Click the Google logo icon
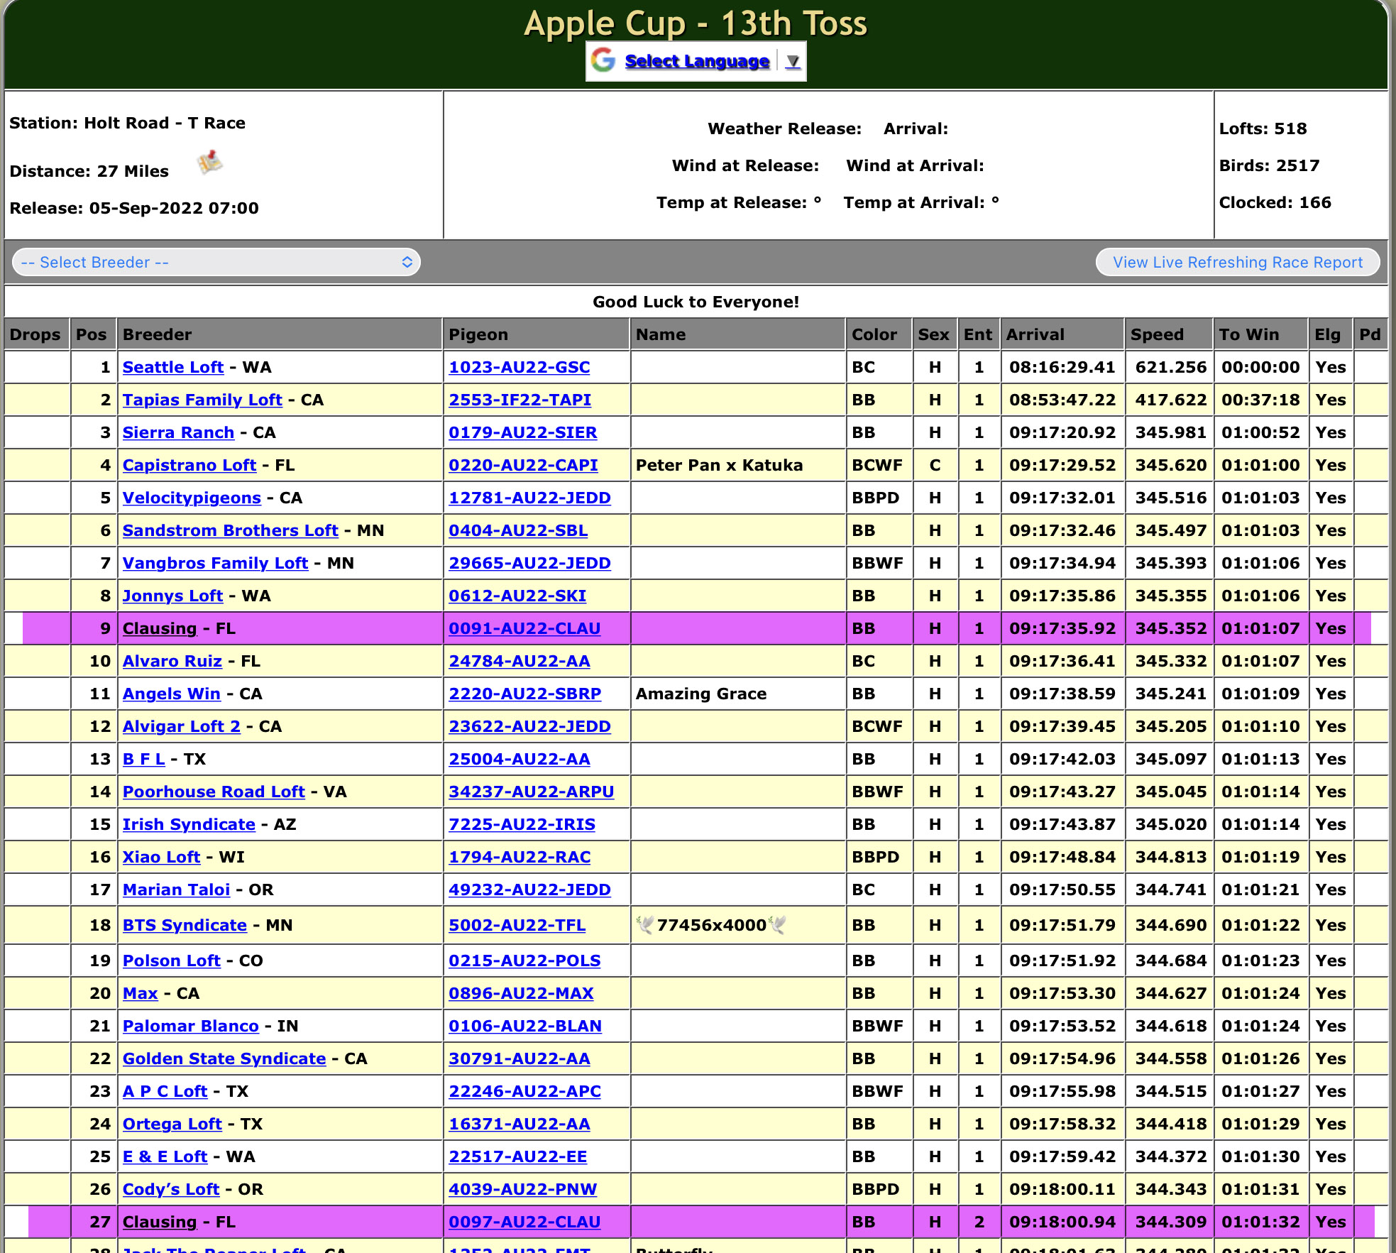 603,61
